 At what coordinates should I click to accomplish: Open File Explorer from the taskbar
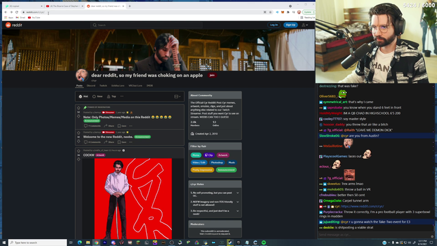[88, 243]
